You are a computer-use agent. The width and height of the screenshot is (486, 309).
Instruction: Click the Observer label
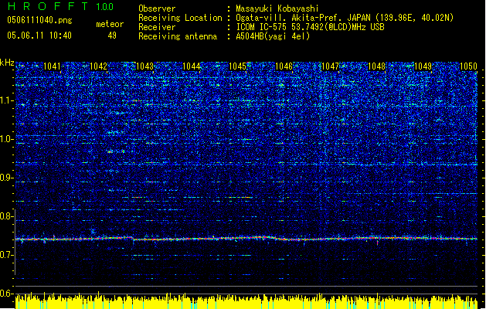point(157,8)
